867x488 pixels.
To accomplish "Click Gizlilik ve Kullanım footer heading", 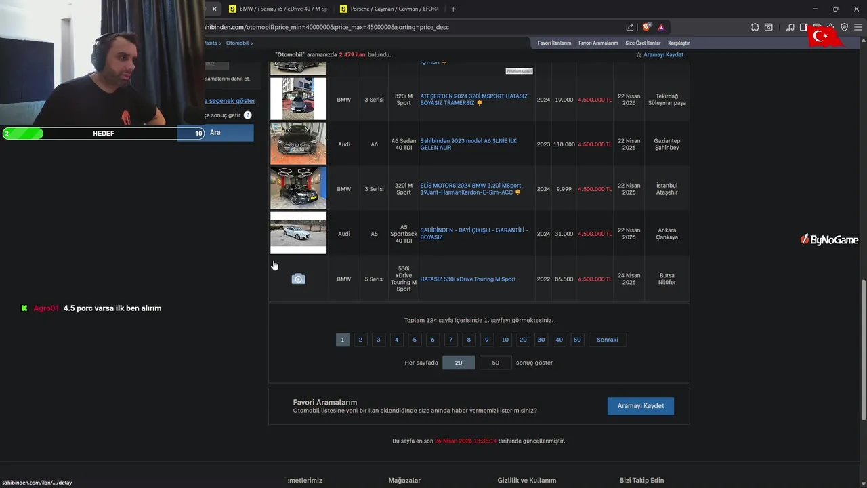I will coord(526,480).
